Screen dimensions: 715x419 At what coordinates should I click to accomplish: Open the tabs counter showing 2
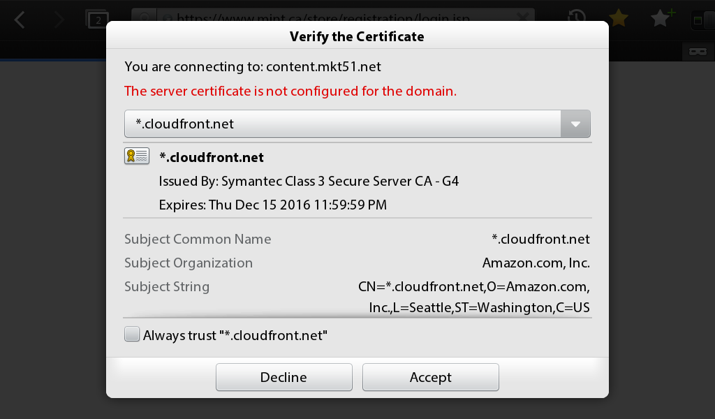(x=97, y=20)
